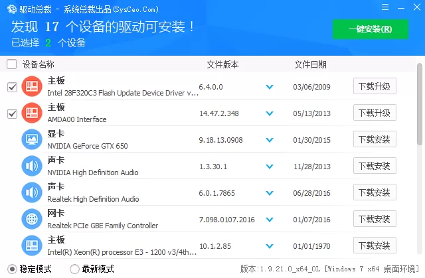425x278 pixels.
Task: Toggle the select-all checkbox beside 设备名称
Action: [12, 64]
